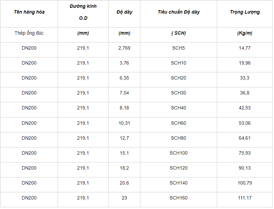
Task: Select the 'Thép ống đúc' cell
Action: (x=29, y=33)
